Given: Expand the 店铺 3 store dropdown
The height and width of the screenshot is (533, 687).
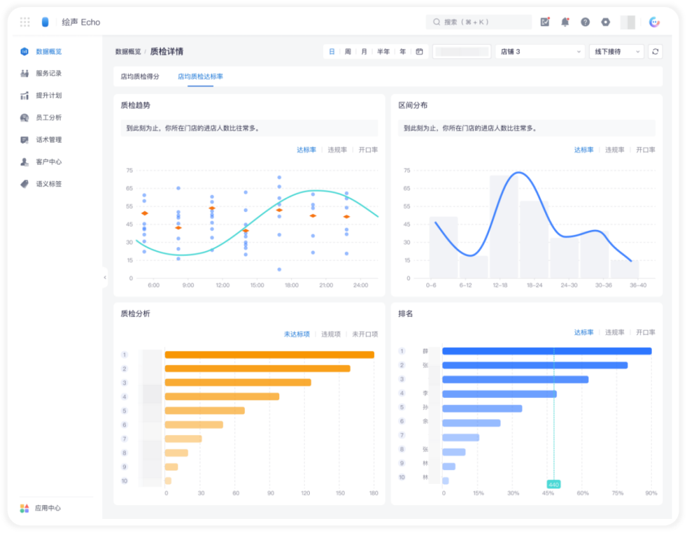Looking at the screenshot, I should coord(540,52).
